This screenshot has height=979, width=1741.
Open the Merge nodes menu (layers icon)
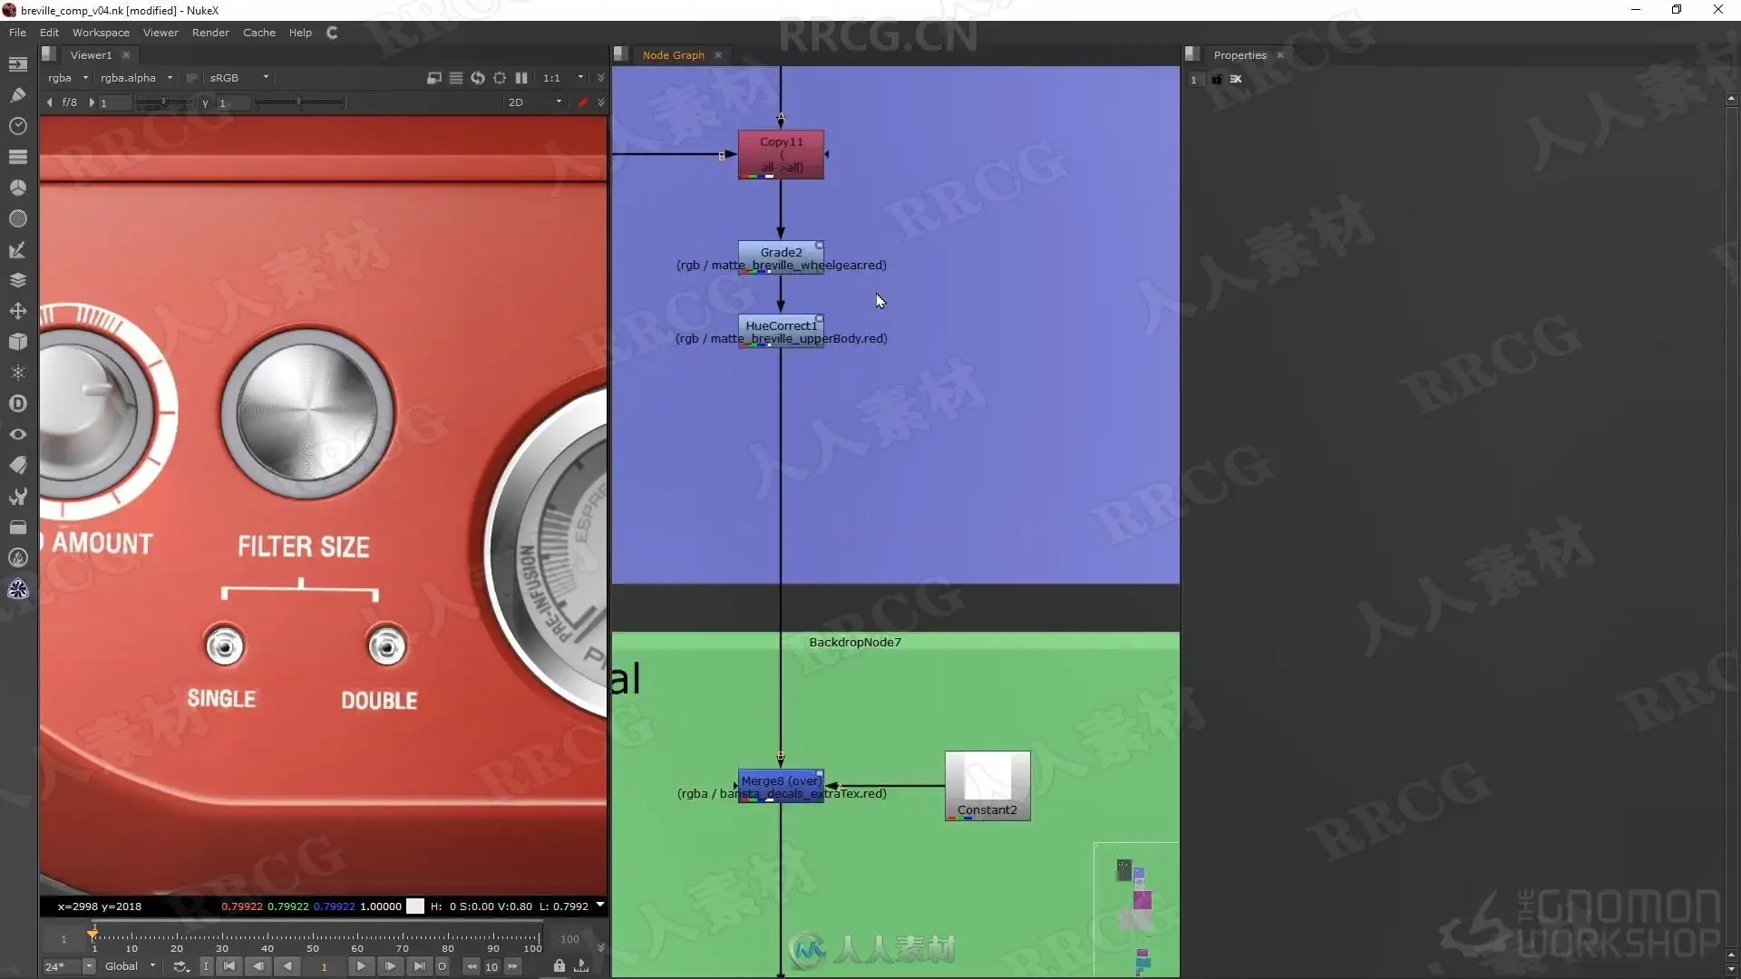click(x=18, y=280)
